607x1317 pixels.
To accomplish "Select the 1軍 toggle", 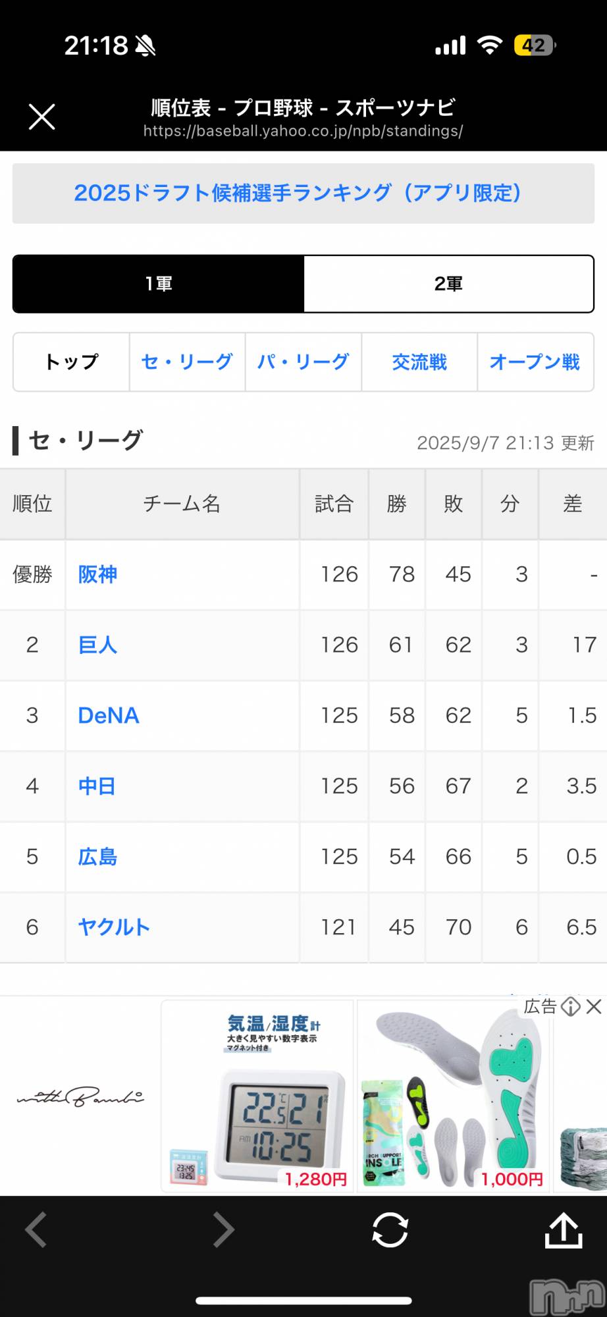I will click(159, 284).
